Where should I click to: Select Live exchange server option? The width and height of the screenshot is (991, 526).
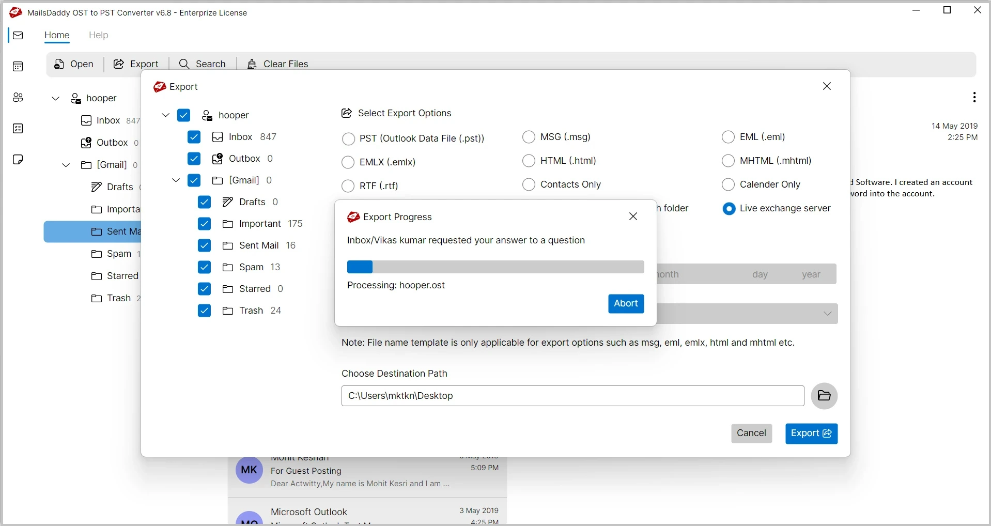point(729,209)
